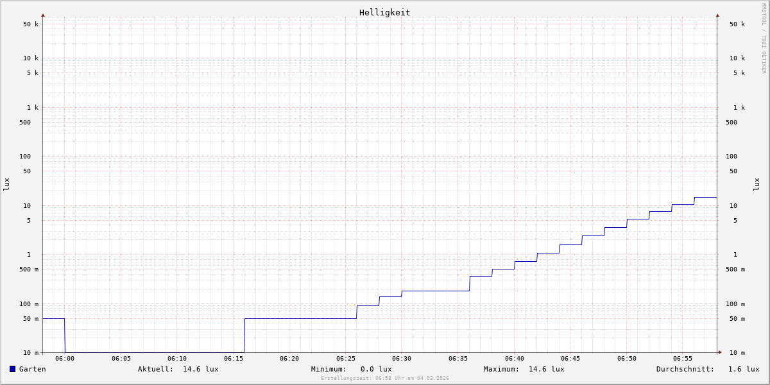This screenshot has width=770, height=385.
Task: Click the 06:55 time axis label
Action: [683, 359]
